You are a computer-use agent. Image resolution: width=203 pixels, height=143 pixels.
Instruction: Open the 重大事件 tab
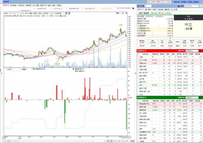click(x=148, y=10)
